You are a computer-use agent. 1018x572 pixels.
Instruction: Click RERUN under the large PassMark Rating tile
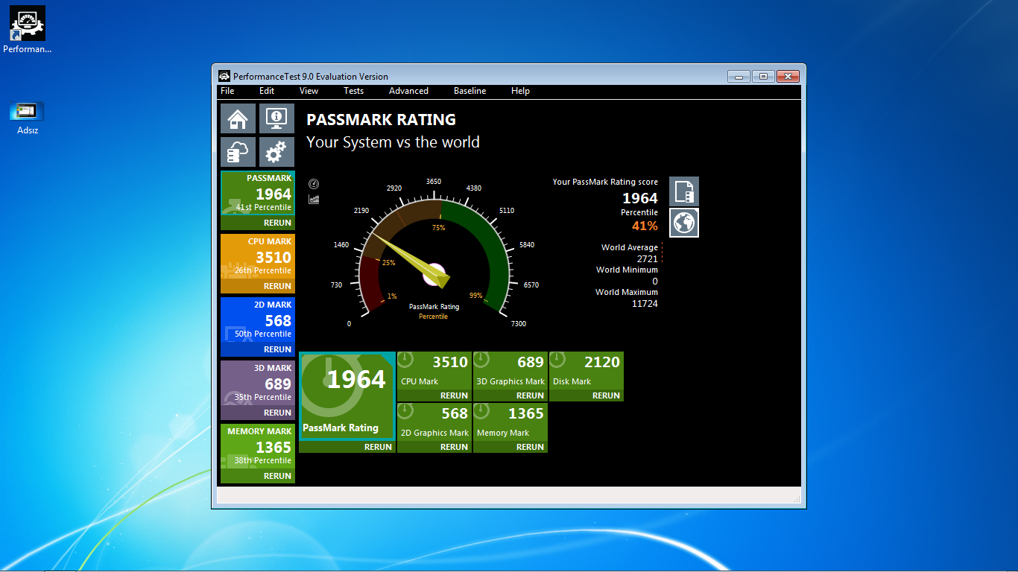378,447
